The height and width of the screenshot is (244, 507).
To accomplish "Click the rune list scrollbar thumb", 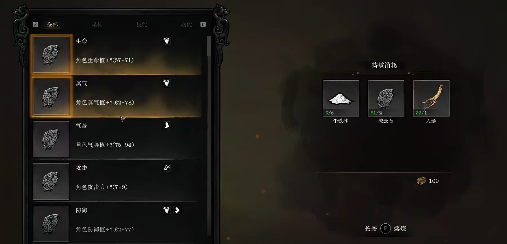I will coord(209,46).
